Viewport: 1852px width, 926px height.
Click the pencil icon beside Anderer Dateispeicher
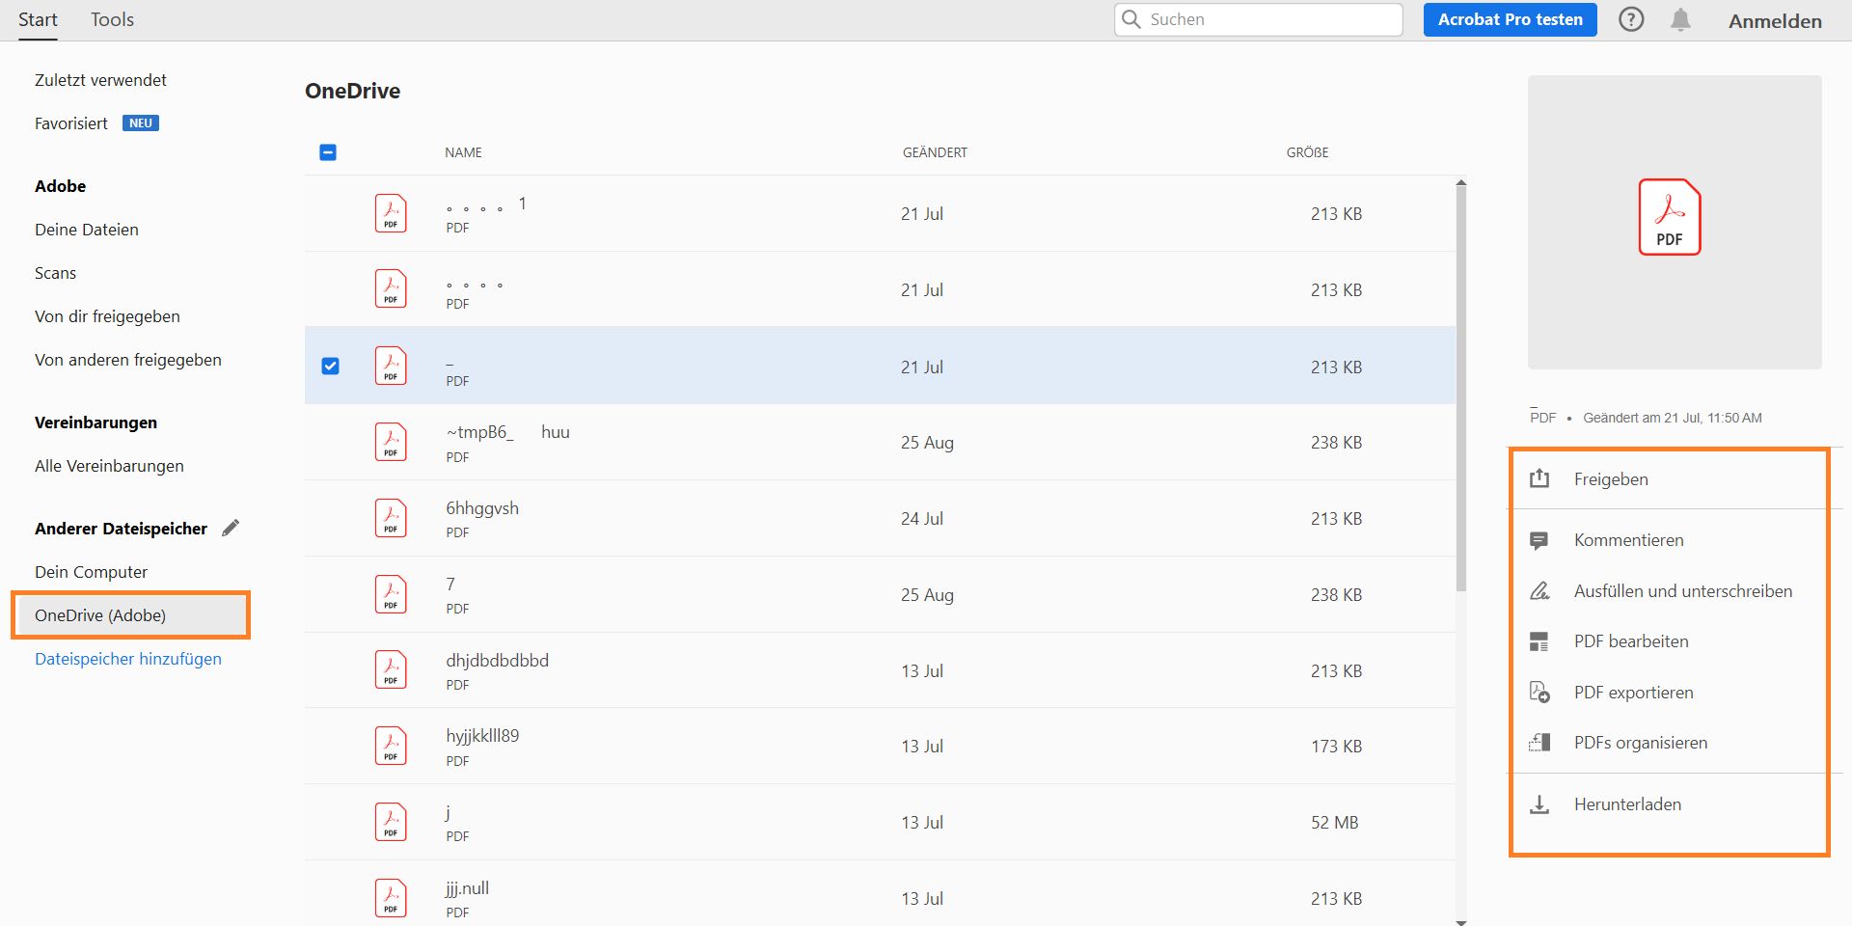(231, 528)
